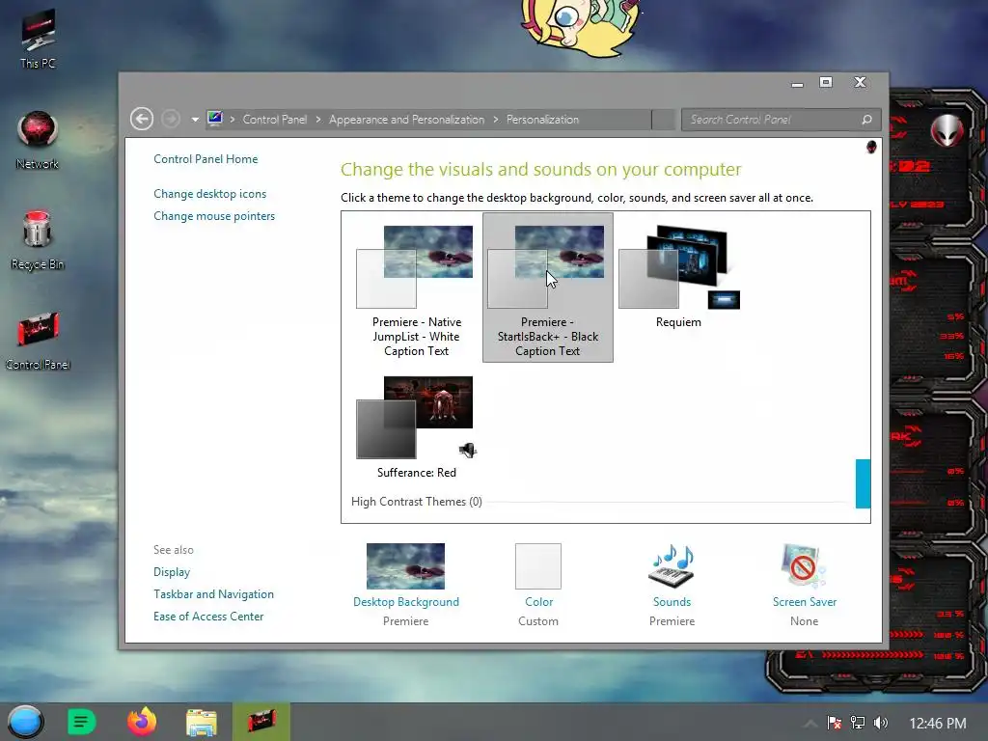Select Premiere StartIsBack+ Black Caption theme
This screenshot has height=741, width=988.
(x=548, y=288)
